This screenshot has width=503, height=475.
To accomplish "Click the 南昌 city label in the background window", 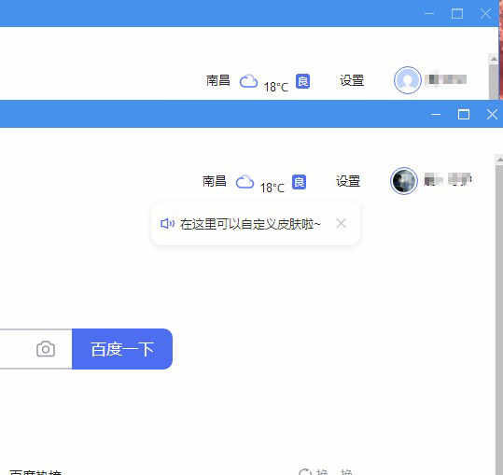I will coord(218,80).
